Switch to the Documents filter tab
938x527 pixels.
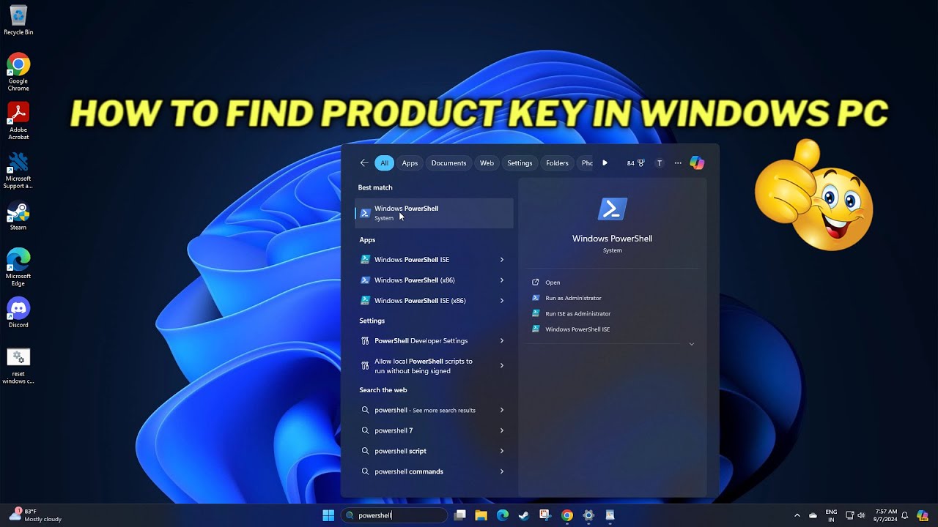click(448, 163)
